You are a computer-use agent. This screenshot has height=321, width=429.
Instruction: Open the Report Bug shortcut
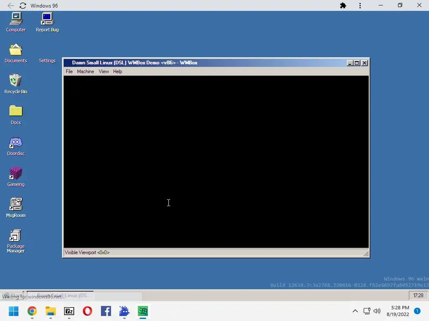coord(47,23)
